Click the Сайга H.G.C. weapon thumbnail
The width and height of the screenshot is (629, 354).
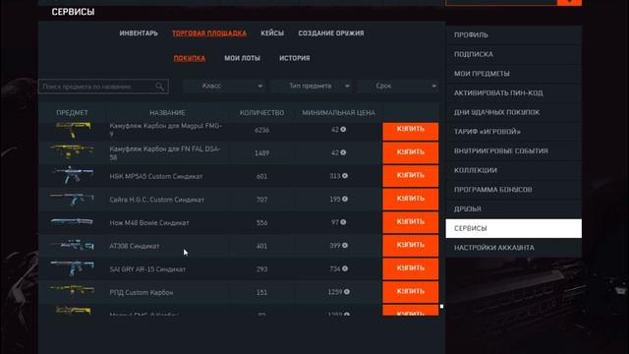click(x=72, y=199)
